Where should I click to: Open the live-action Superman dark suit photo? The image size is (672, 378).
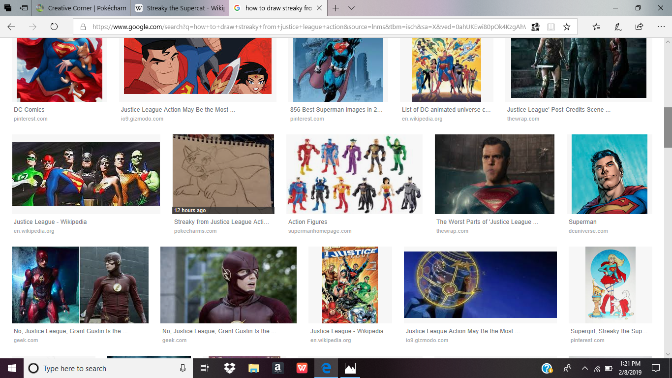click(494, 174)
